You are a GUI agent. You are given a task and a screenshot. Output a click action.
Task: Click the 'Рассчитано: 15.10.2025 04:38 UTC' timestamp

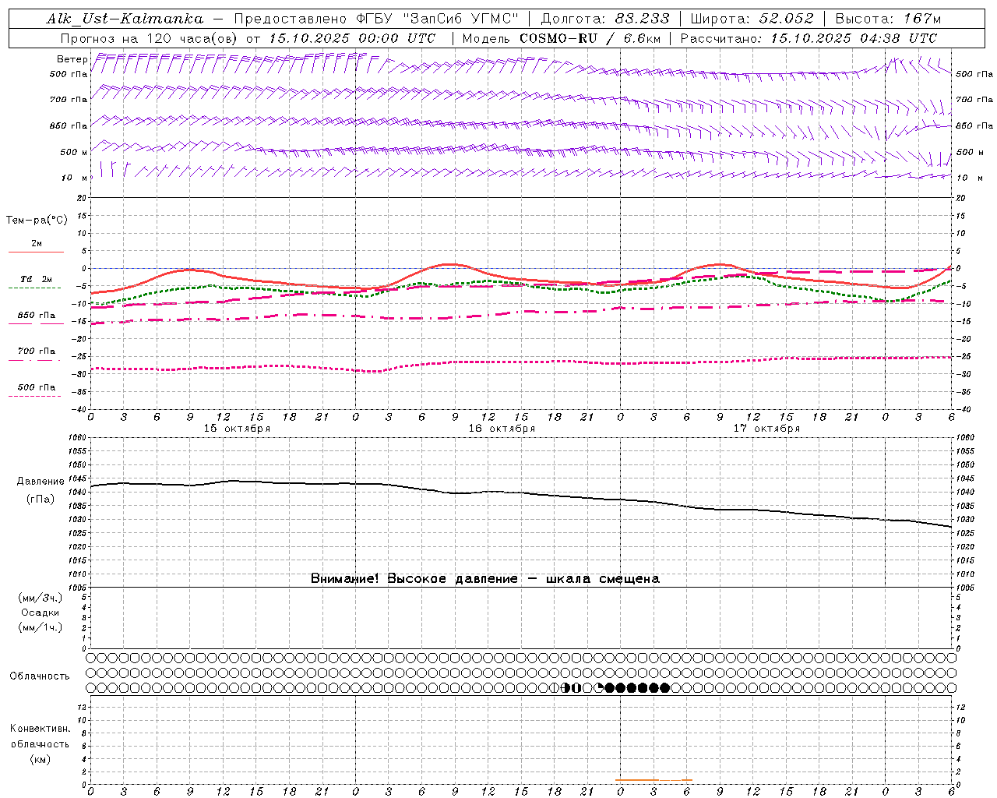[809, 38]
